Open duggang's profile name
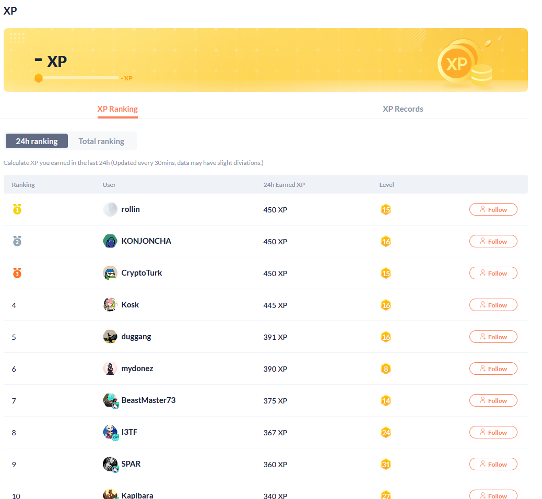Image resolution: width=542 pixels, height=499 pixels. (136, 337)
